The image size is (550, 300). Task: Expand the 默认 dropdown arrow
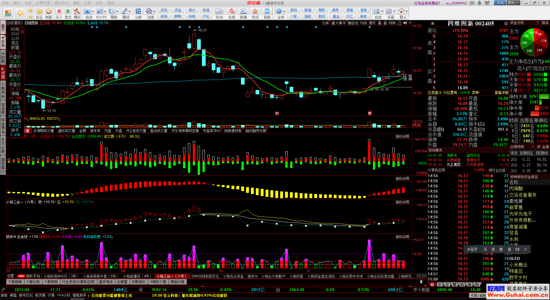pyautogui.click(x=406, y=11)
